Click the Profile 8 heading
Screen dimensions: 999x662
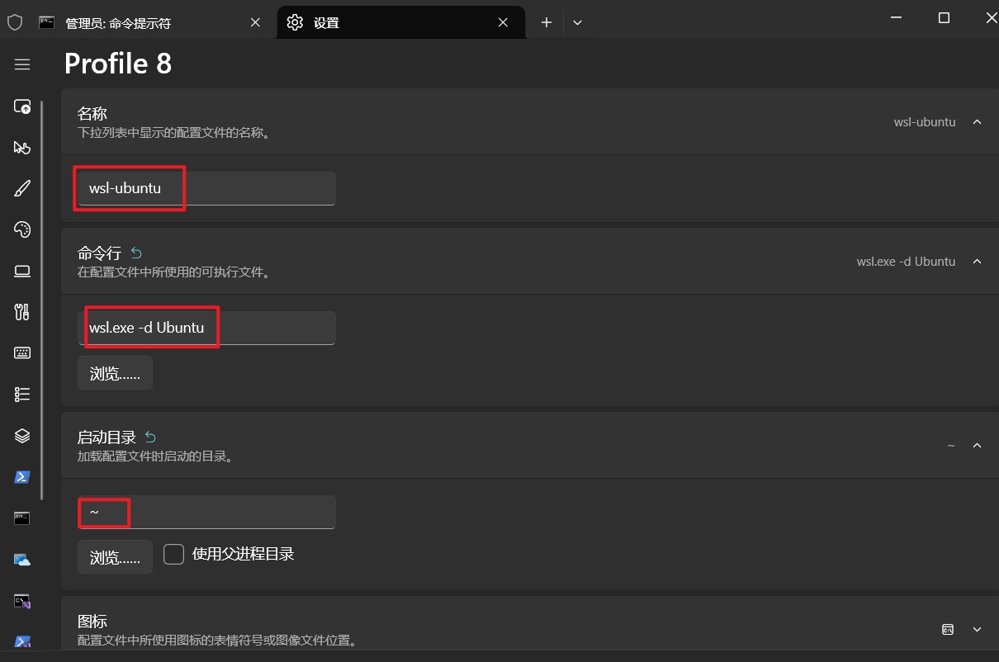(x=118, y=64)
